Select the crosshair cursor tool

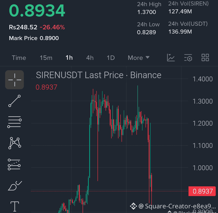point(14,80)
